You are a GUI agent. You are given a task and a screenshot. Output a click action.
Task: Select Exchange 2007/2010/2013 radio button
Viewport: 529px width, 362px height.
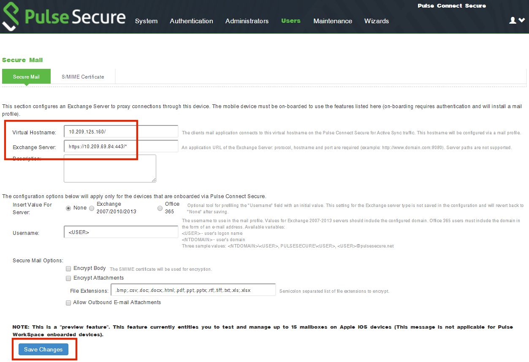pyautogui.click(x=92, y=208)
